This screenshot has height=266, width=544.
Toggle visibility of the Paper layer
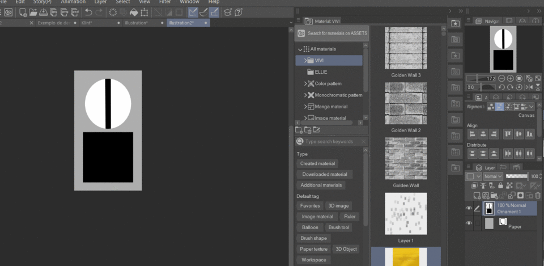click(x=469, y=223)
